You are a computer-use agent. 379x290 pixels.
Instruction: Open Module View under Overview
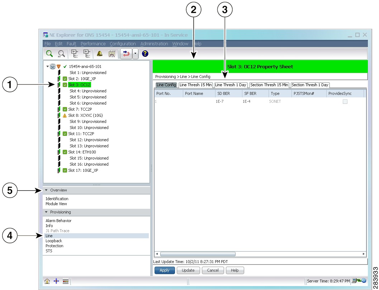(56, 204)
